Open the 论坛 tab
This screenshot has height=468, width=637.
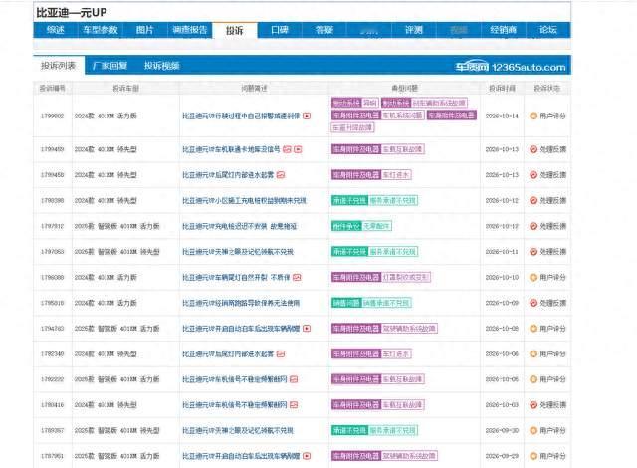548,30
